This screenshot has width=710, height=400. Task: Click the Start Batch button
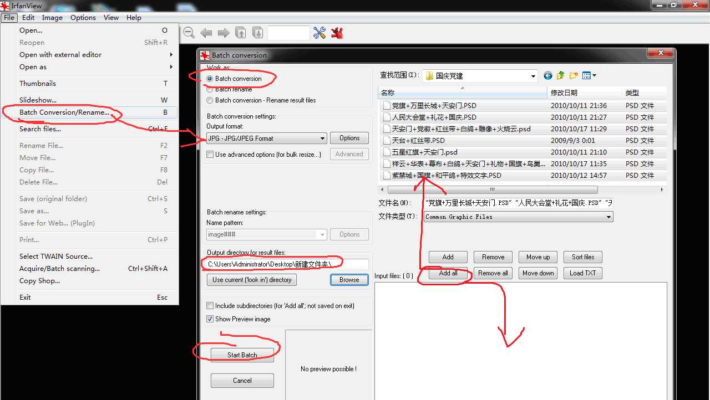click(x=242, y=355)
